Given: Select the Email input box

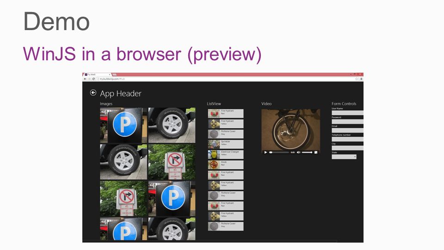Looking at the screenshot, I should click(347, 131).
